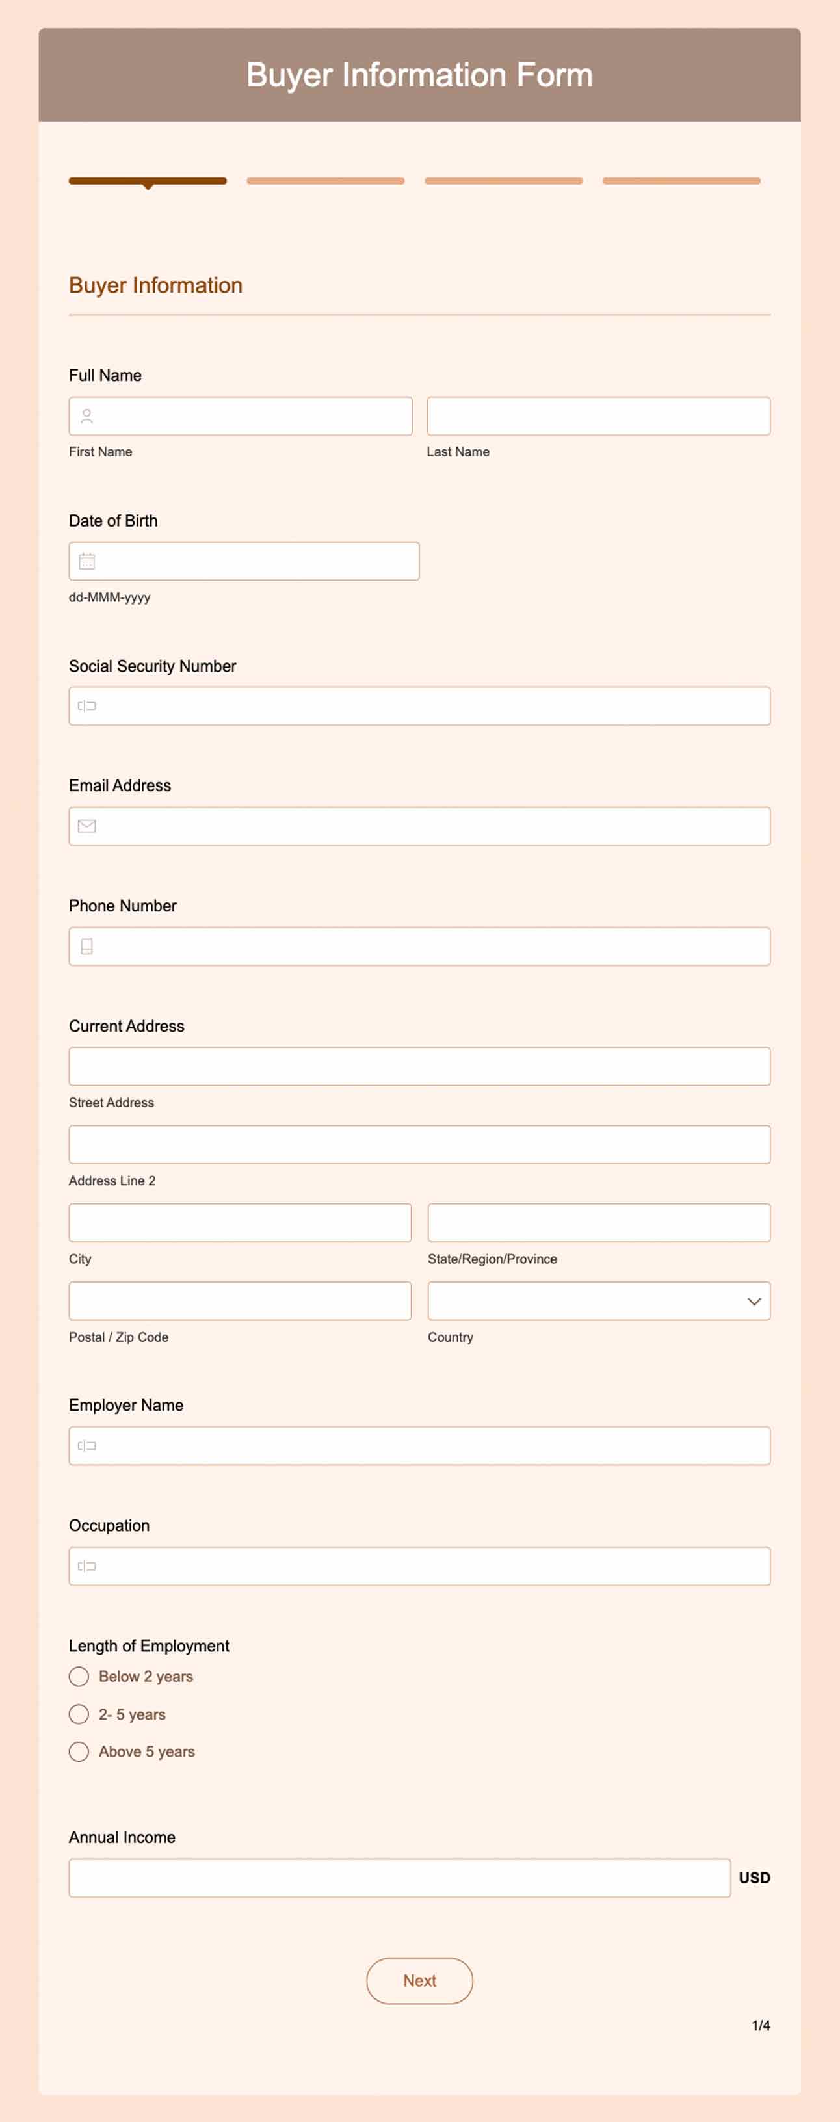Screen dimensions: 840x2122
Task: Choose the 2- 5 years option
Action: (x=79, y=1714)
